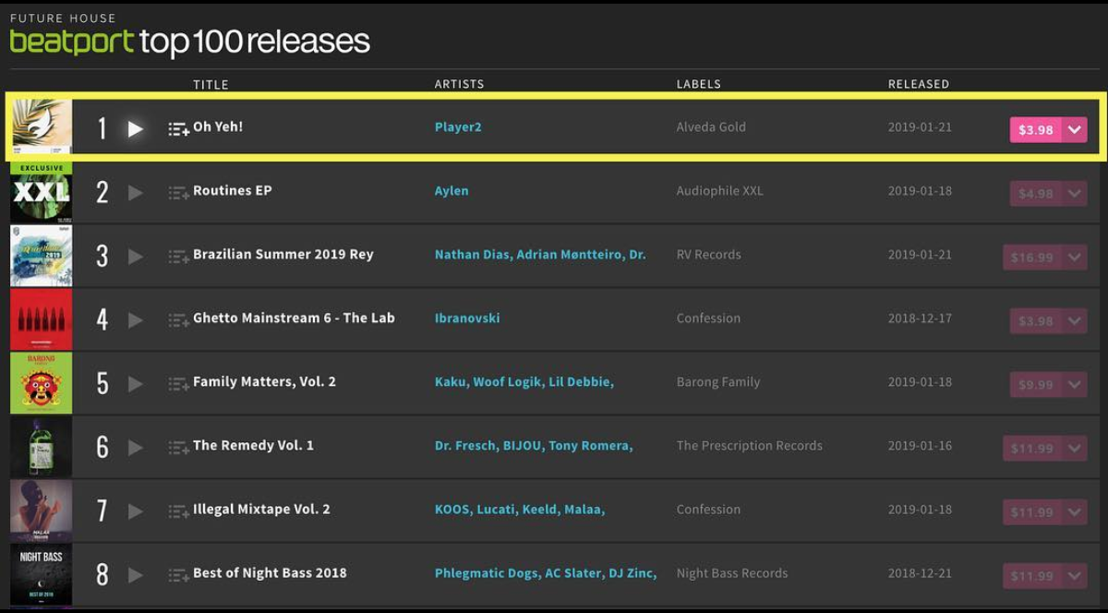The width and height of the screenshot is (1108, 613).
Task: Play the Routines EP release
Action: [x=136, y=192]
